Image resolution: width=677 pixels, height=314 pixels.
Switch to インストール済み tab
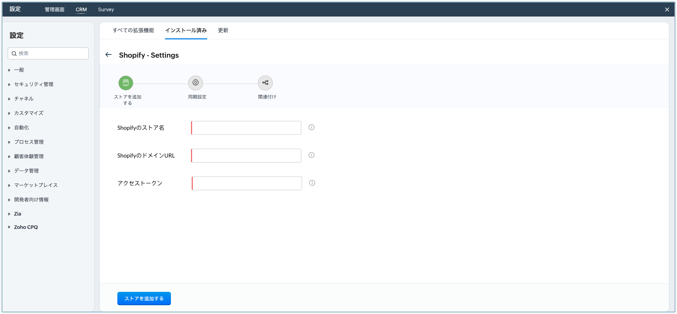pos(186,31)
